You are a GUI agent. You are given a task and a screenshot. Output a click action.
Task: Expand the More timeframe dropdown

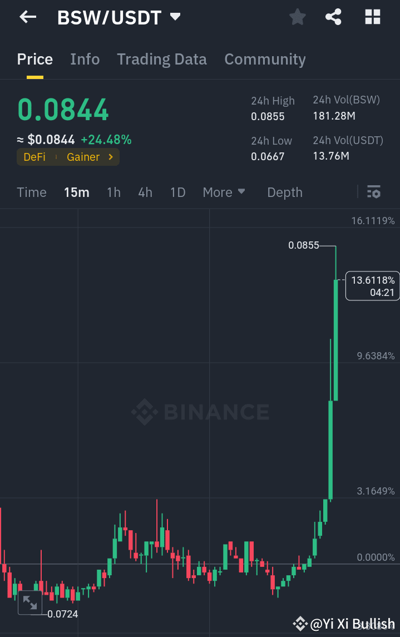click(224, 192)
